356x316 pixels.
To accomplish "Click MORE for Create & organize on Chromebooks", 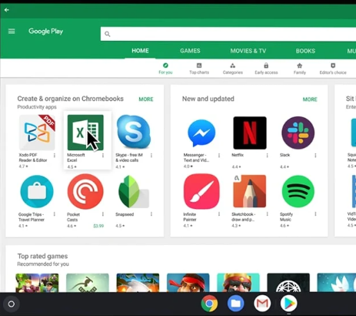I will click(146, 99).
